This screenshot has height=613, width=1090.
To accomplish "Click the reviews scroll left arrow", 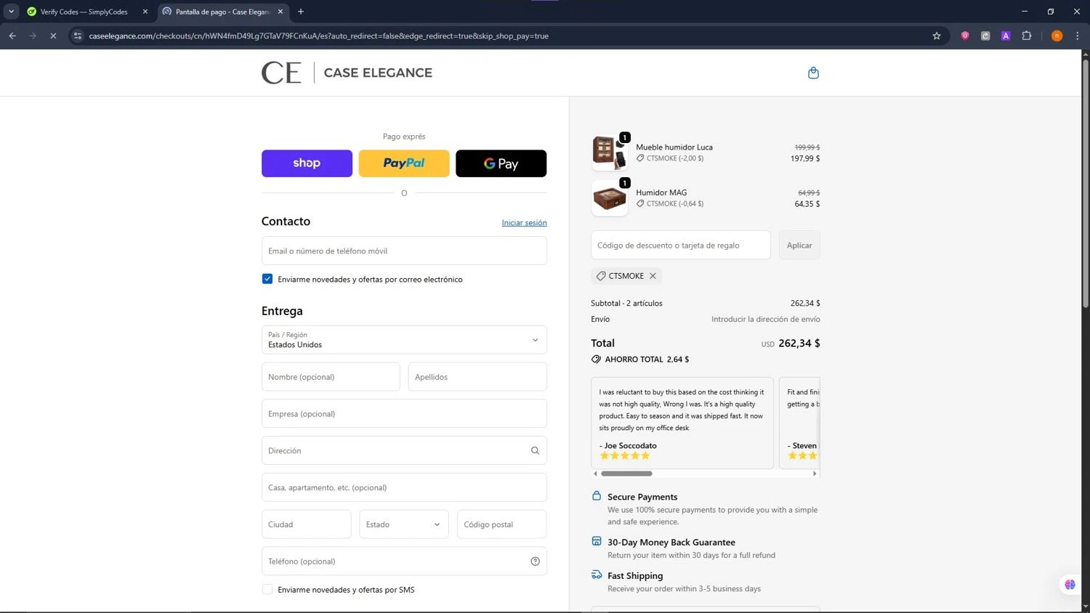I will coord(595,474).
